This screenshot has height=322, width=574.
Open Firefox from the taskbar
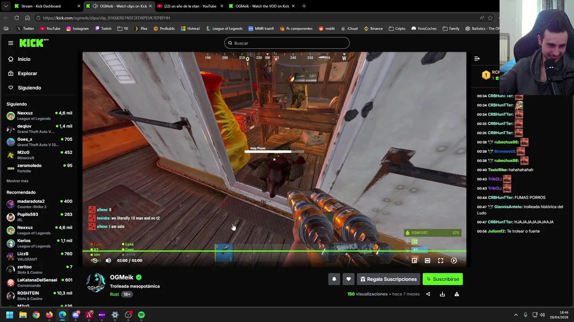point(49,315)
